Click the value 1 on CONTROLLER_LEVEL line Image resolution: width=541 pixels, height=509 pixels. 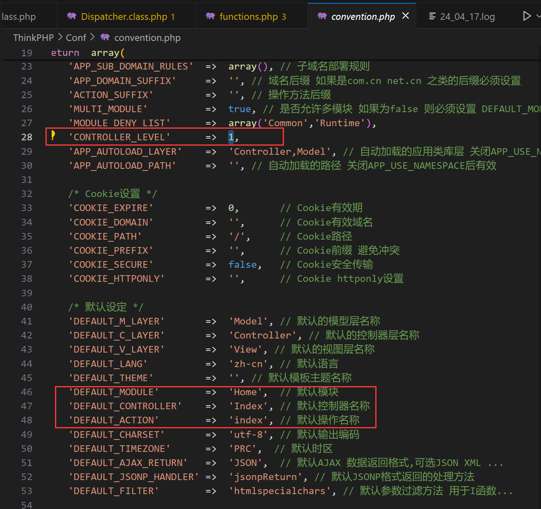231,137
